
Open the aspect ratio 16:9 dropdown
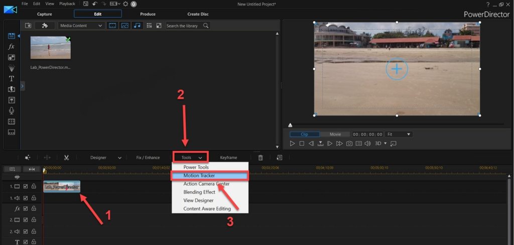pyautogui.click(x=115, y=4)
